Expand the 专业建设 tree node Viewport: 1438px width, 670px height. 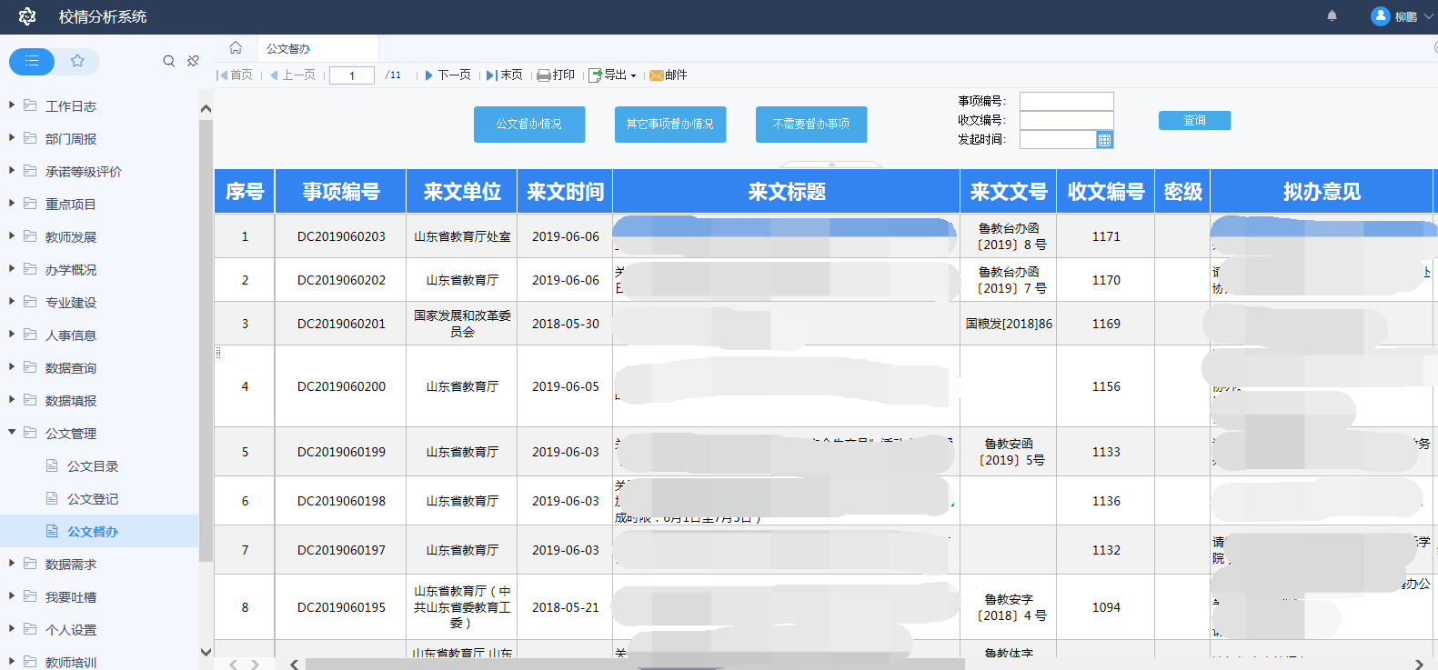pyautogui.click(x=12, y=302)
